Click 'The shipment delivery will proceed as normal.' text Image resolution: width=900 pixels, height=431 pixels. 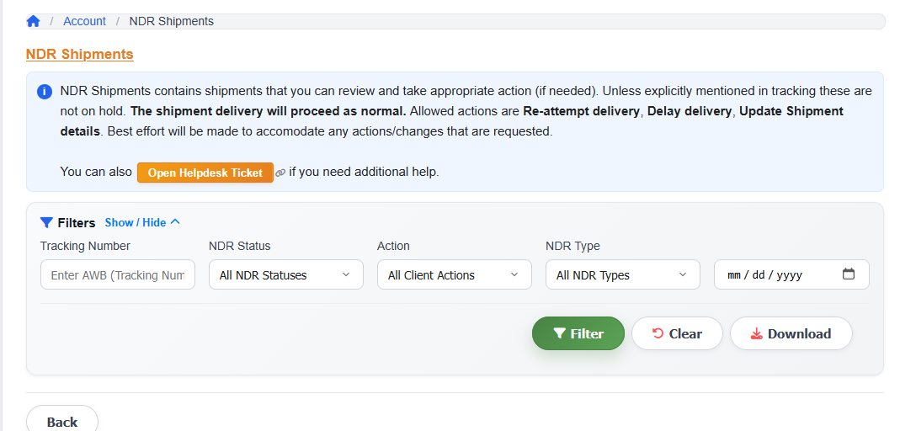(269, 111)
